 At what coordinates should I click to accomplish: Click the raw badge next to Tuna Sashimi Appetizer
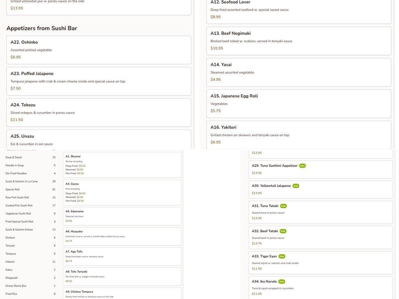pos(302,166)
